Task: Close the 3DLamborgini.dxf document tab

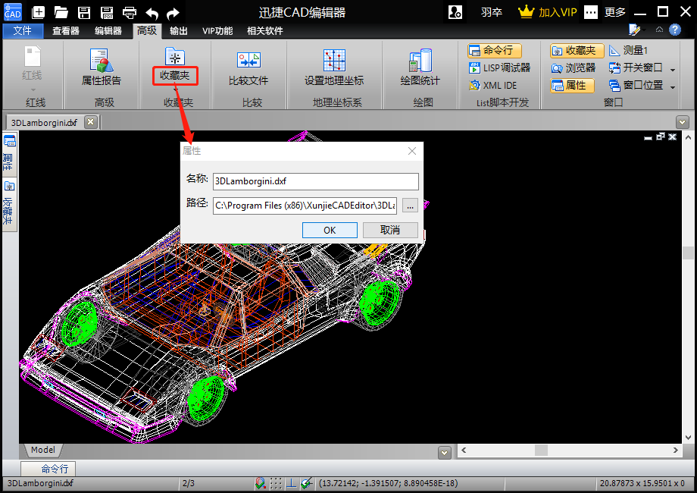Action: coord(91,121)
